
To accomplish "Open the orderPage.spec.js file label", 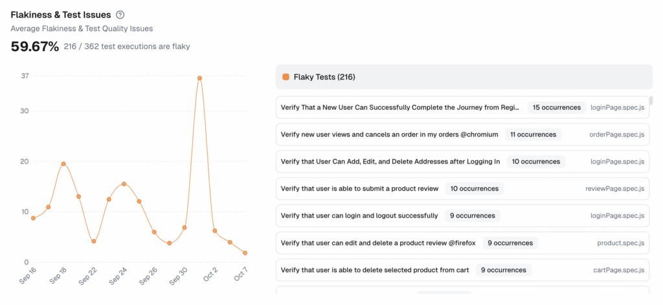I will click(616, 134).
